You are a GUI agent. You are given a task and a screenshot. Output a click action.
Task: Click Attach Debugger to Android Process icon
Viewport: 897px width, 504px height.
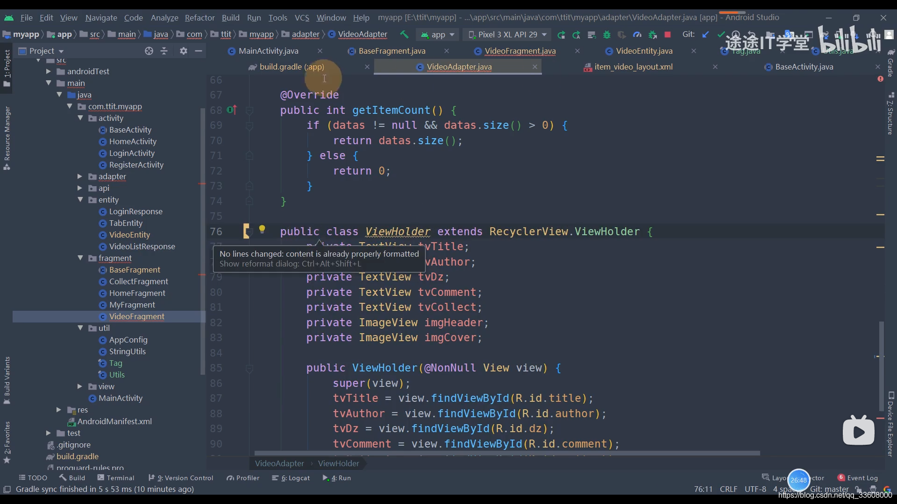653,35
